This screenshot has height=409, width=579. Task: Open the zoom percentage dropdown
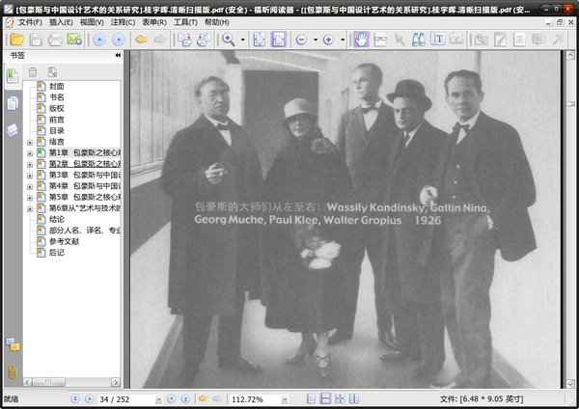[285, 399]
